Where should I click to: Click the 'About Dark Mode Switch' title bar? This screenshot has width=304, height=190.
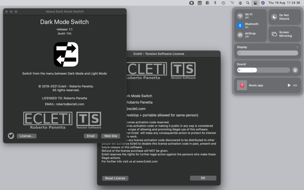(65, 12)
